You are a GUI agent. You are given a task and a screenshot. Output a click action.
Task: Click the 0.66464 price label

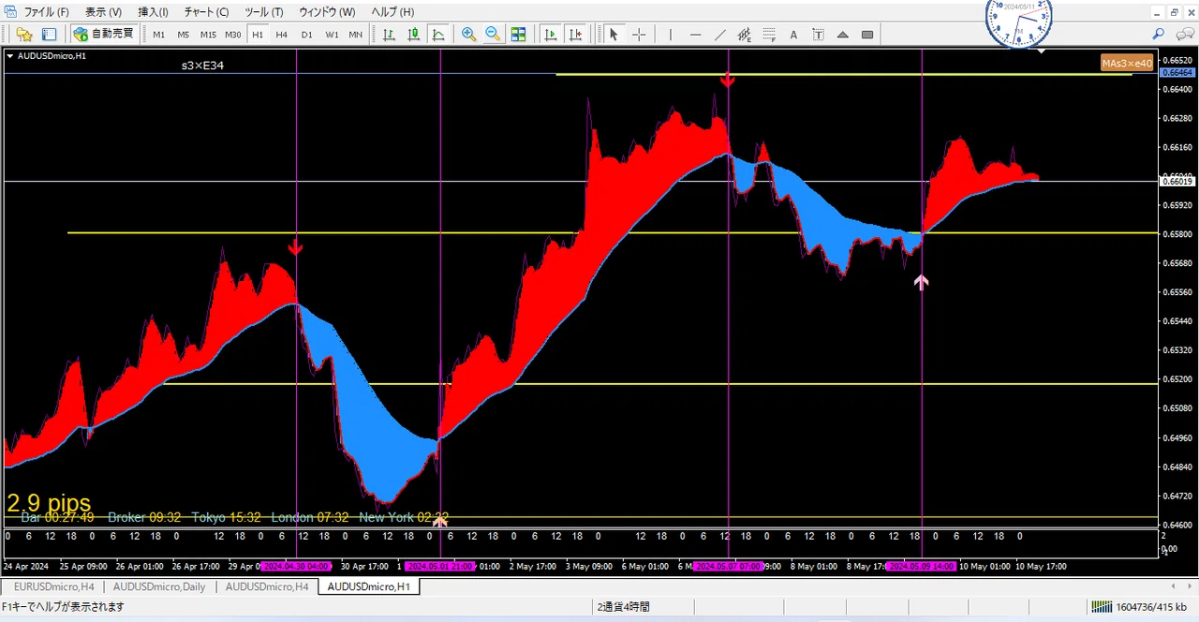coord(1177,72)
